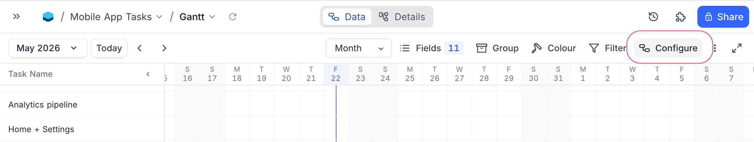
Task: Open the Filter options
Action: [x=607, y=48]
